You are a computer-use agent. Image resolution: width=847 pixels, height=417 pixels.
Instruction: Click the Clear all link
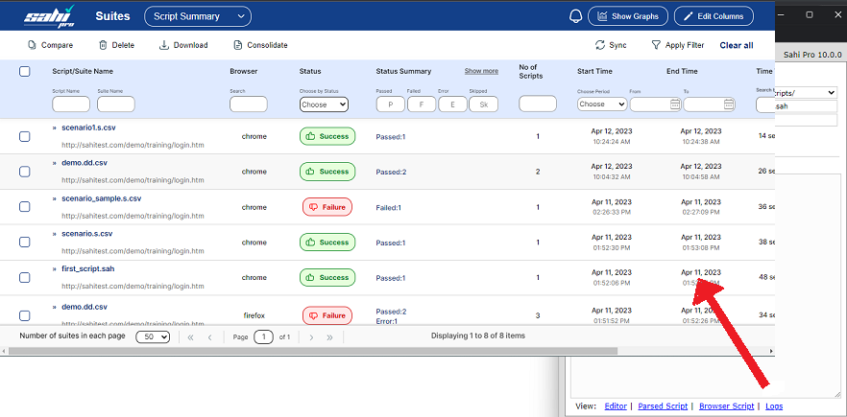tap(736, 45)
